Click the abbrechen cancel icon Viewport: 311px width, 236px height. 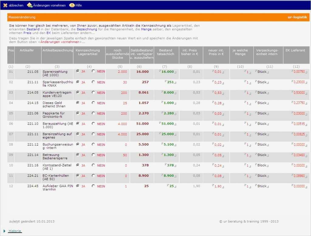pyautogui.click(x=5, y=5)
